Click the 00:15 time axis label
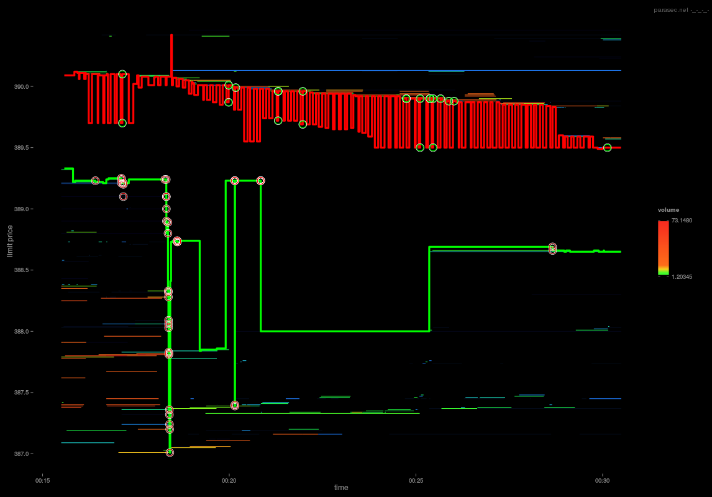 click(x=42, y=480)
